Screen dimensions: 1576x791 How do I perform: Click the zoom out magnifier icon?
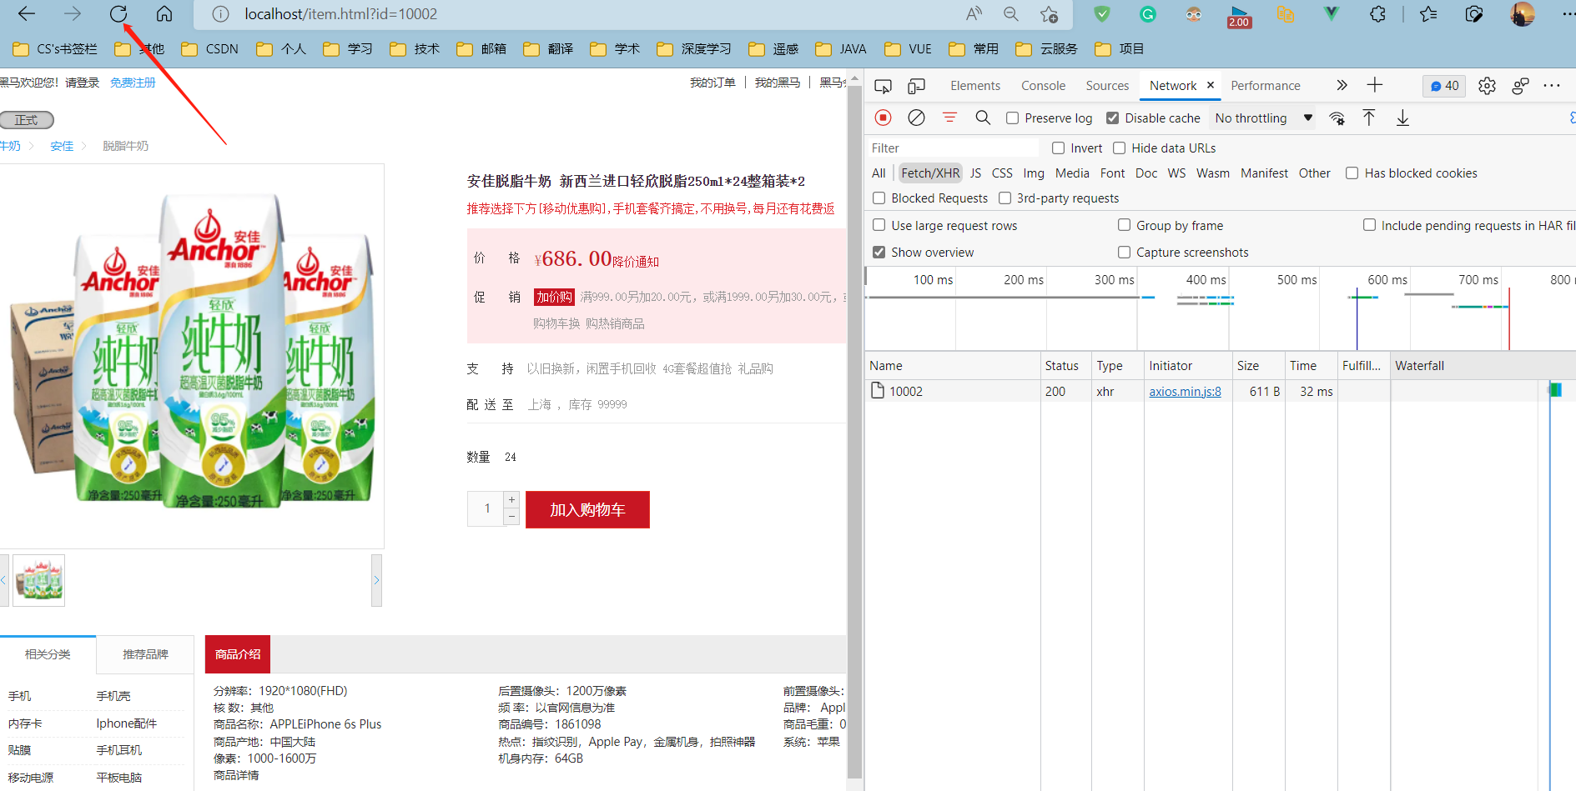[1011, 14]
